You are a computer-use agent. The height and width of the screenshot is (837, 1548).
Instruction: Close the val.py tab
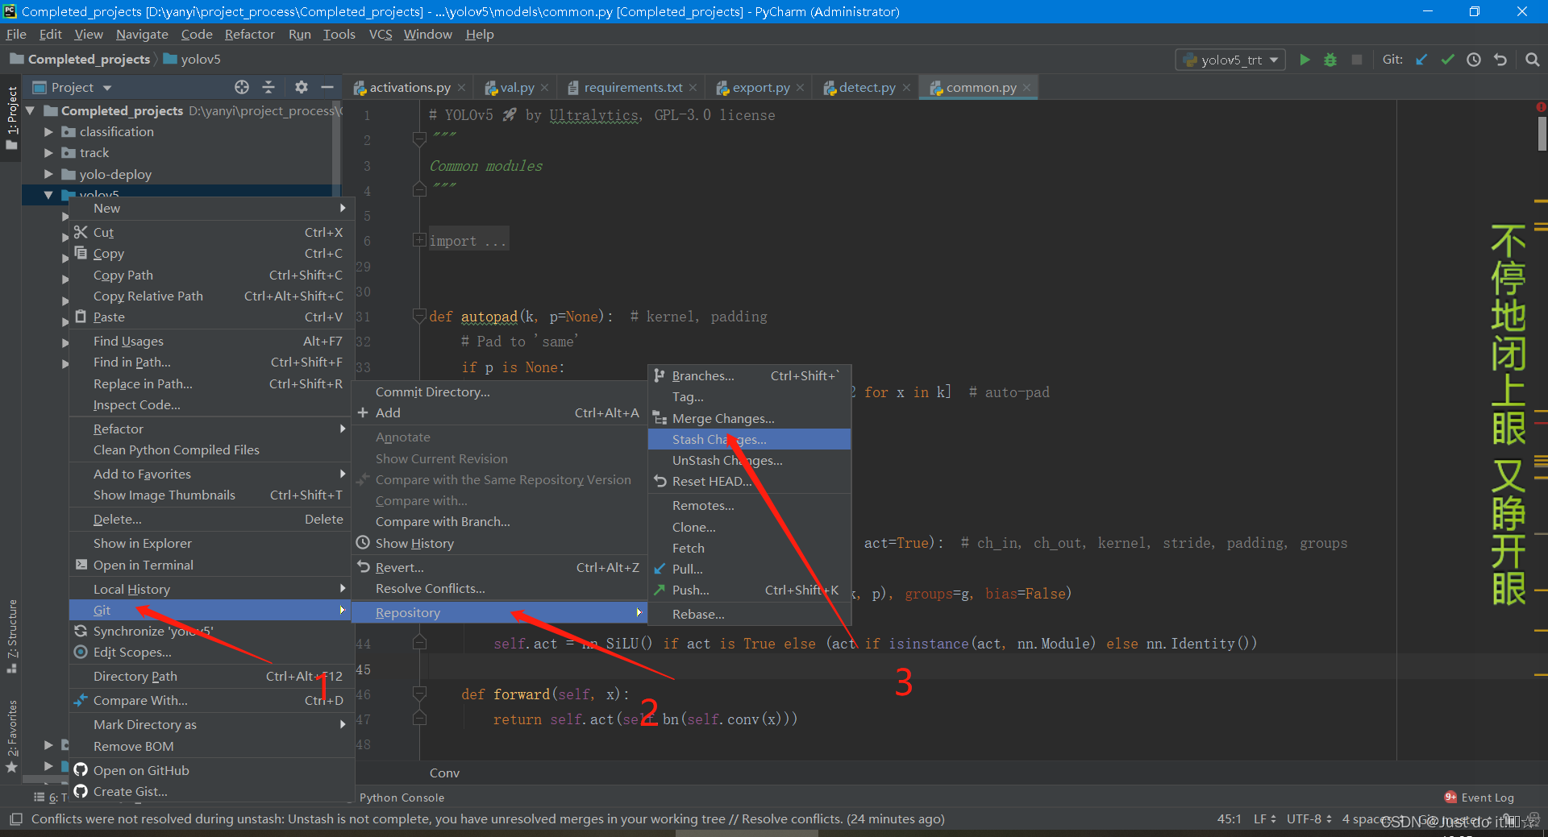[544, 88]
